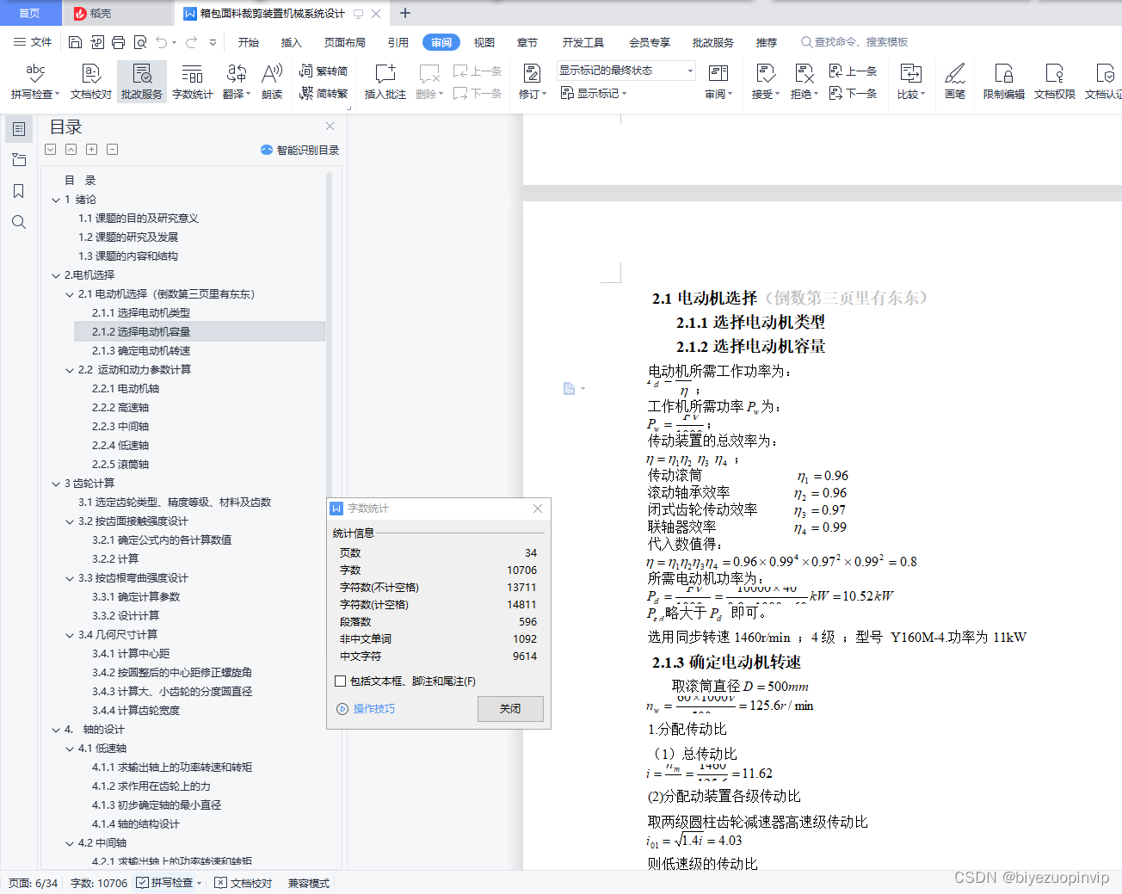Image resolution: width=1122 pixels, height=894 pixels.
Task: Click the undo arrow icon
Action: pyautogui.click(x=161, y=42)
